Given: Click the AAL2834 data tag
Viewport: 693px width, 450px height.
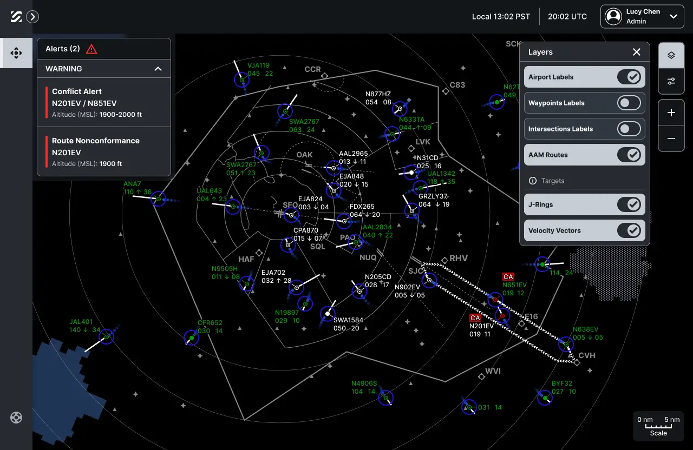Looking at the screenshot, I should point(377,231).
